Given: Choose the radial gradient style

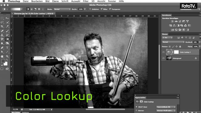Looking at the screenshot, I should (31, 9).
